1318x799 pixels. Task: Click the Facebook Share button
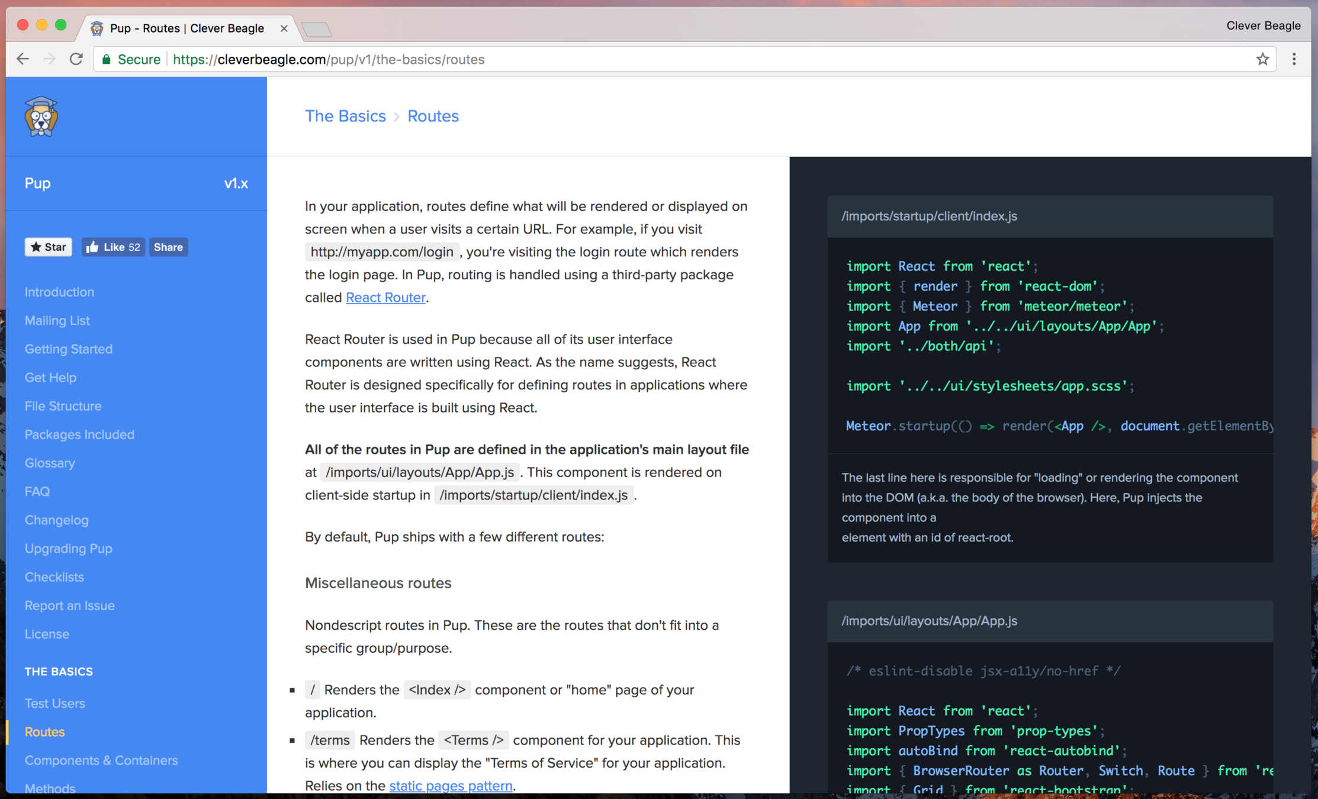pyautogui.click(x=168, y=247)
